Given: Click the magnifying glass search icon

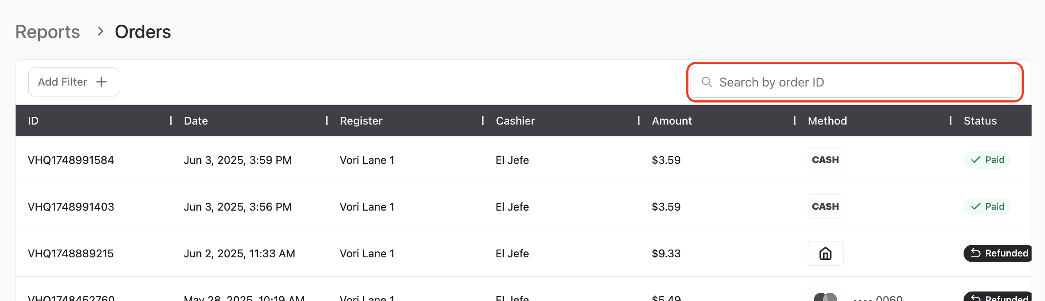Looking at the screenshot, I should [x=707, y=82].
